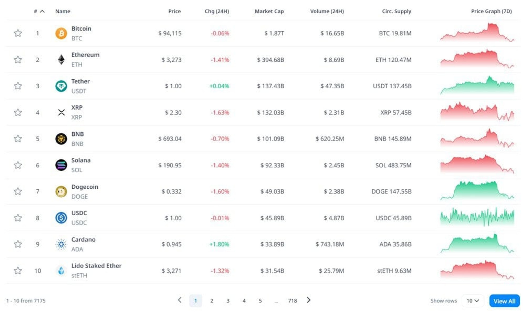Open the Tether name link
This screenshot has height=318, width=525.
click(x=80, y=81)
